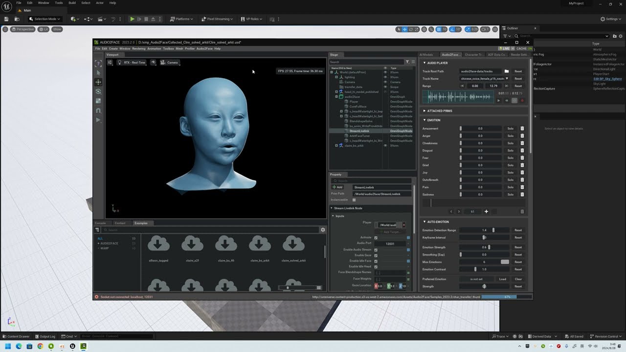Viewport: 626px width, 352px height.
Task: Open the Track Name dropdown
Action: (x=484, y=79)
